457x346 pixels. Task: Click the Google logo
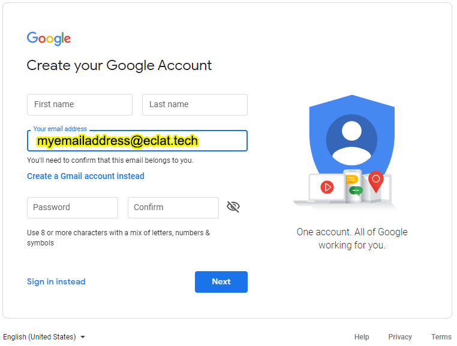[x=49, y=38]
